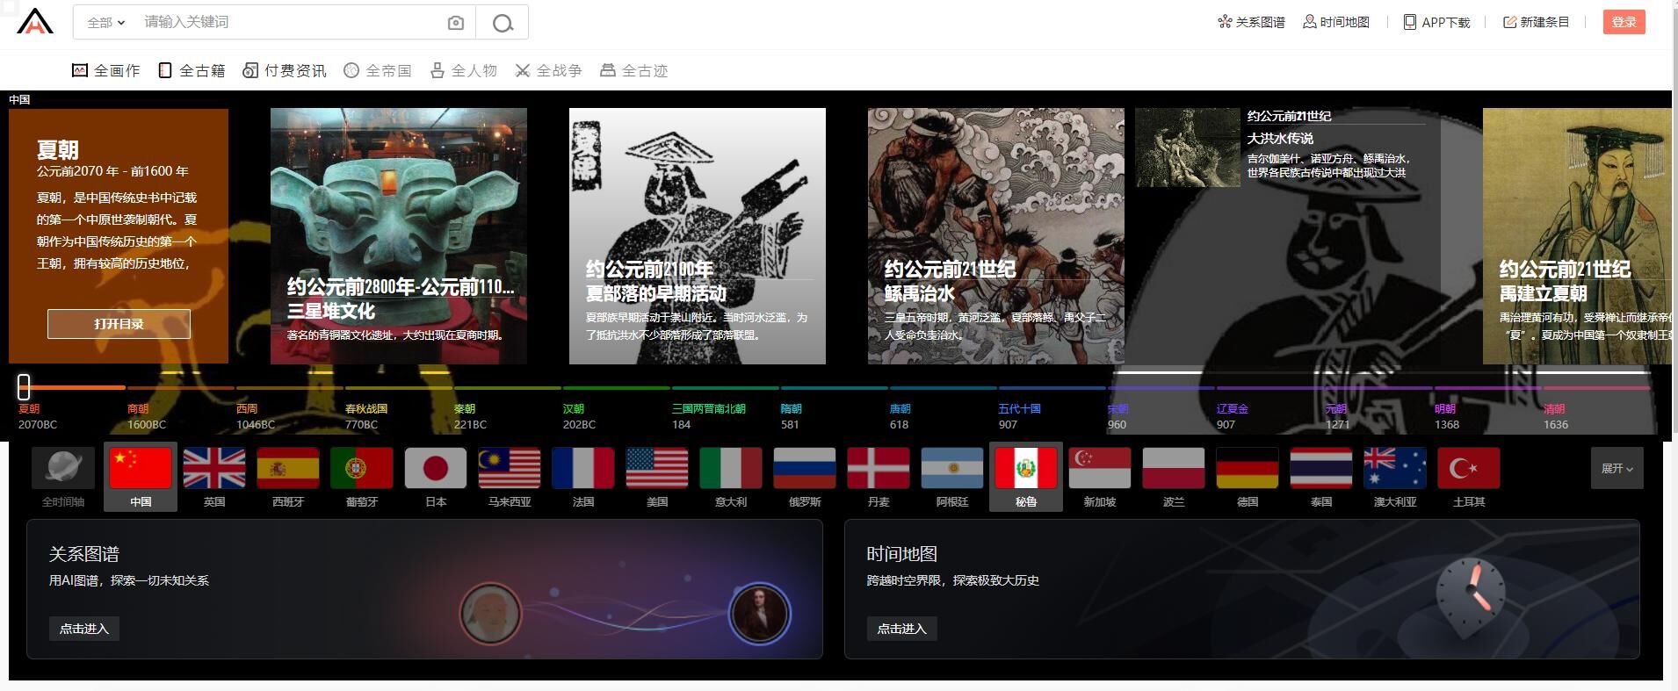The width and height of the screenshot is (1678, 691).
Task: Open the 关系图谱 relationship graph icon
Action: 1225,22
